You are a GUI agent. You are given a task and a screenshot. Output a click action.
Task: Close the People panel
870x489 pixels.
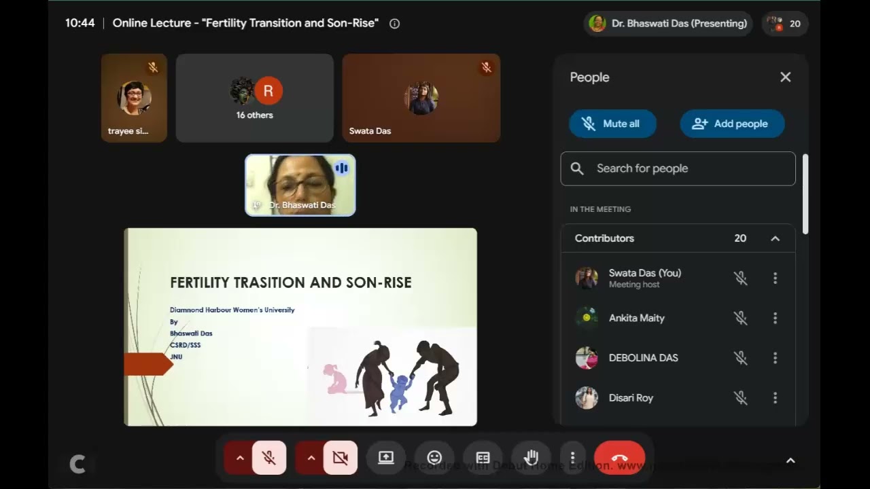[785, 77]
